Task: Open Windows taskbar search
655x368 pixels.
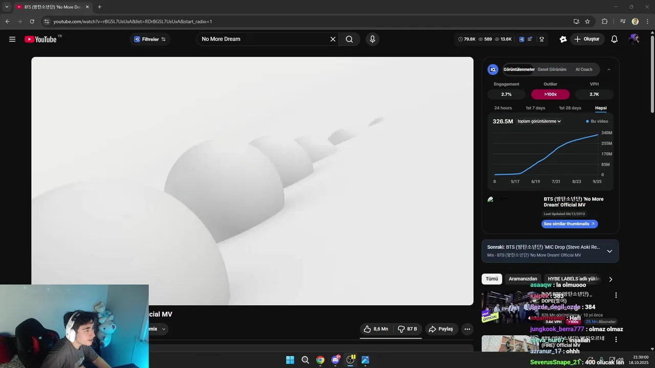Action: (x=305, y=360)
